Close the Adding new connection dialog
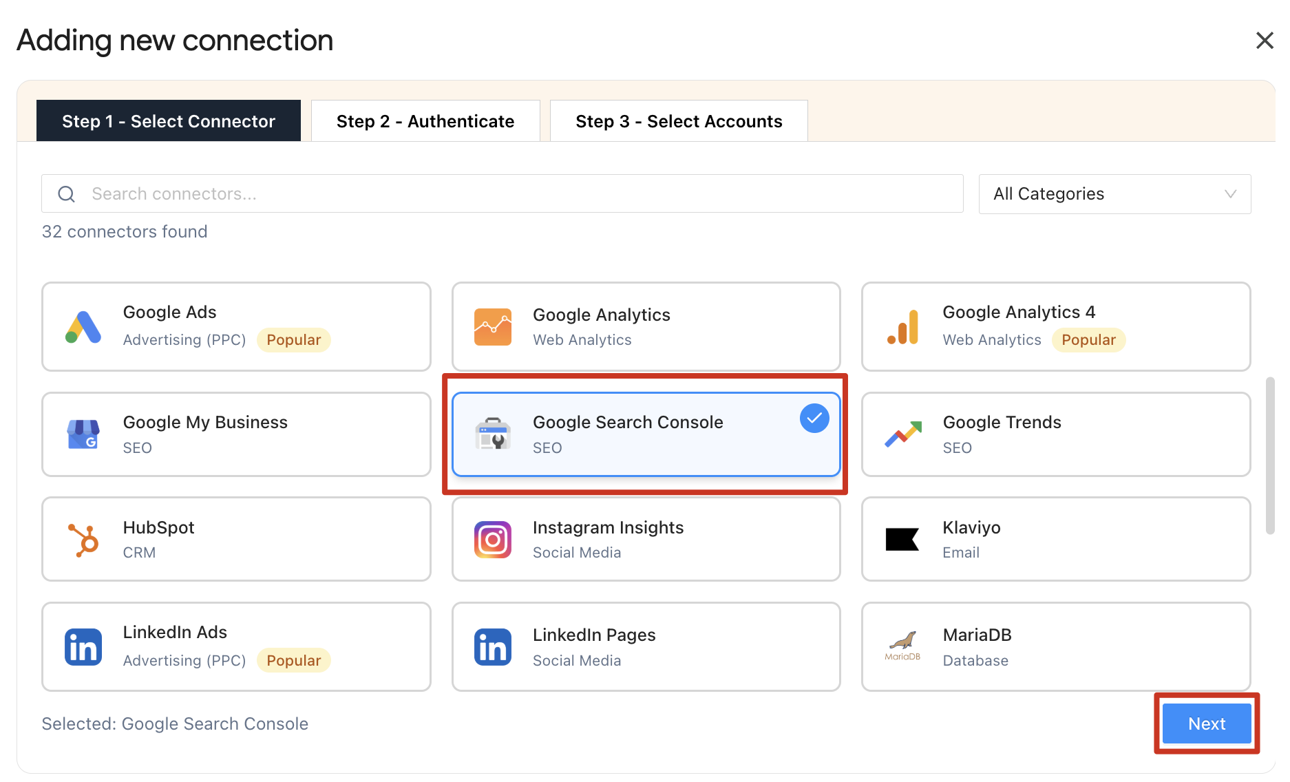This screenshot has height=782, width=1290. click(x=1265, y=41)
